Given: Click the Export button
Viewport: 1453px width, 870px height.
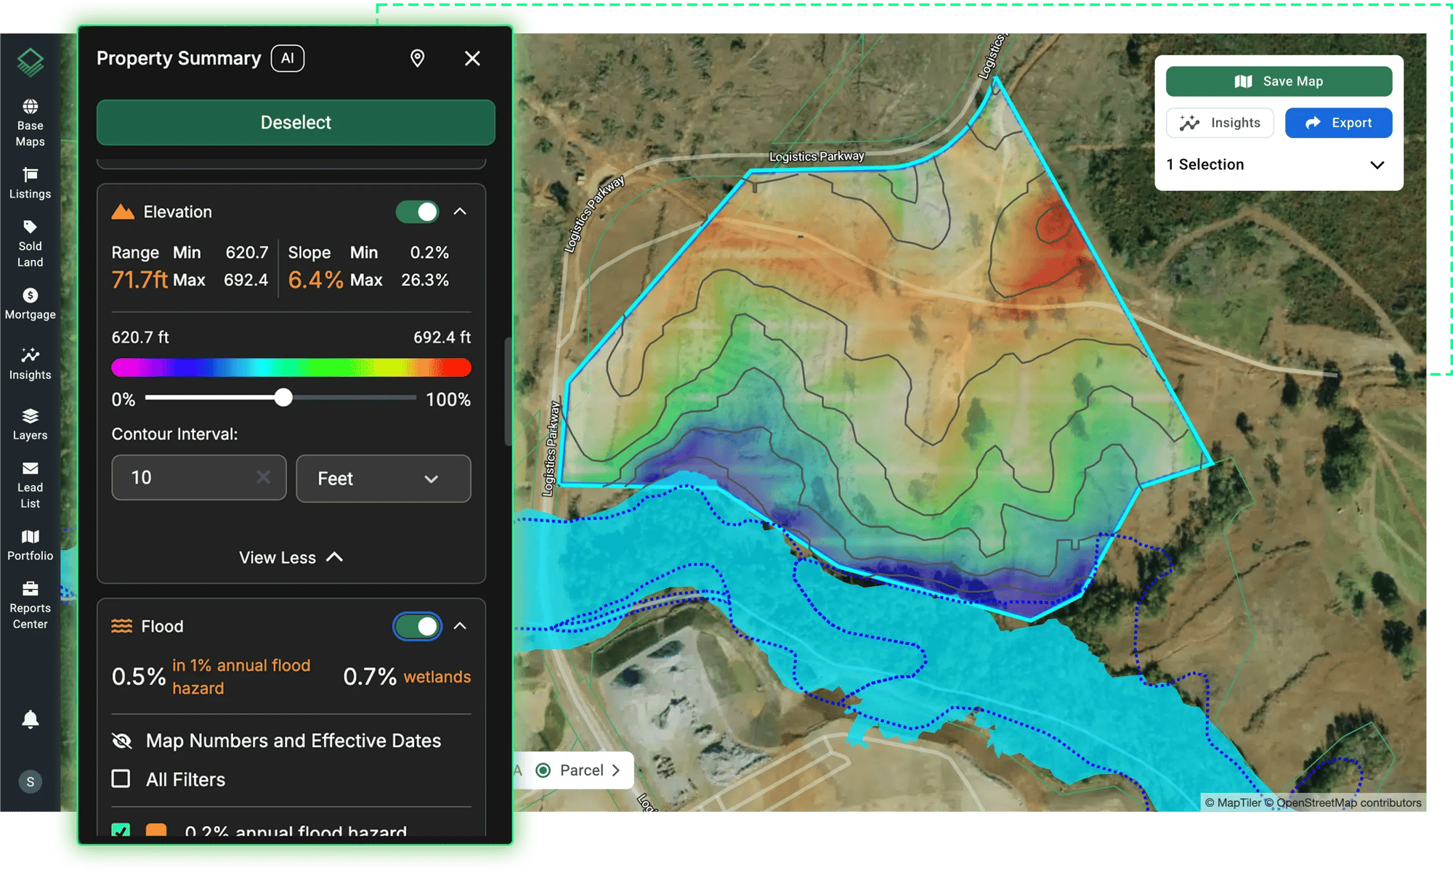Looking at the screenshot, I should 1338,123.
